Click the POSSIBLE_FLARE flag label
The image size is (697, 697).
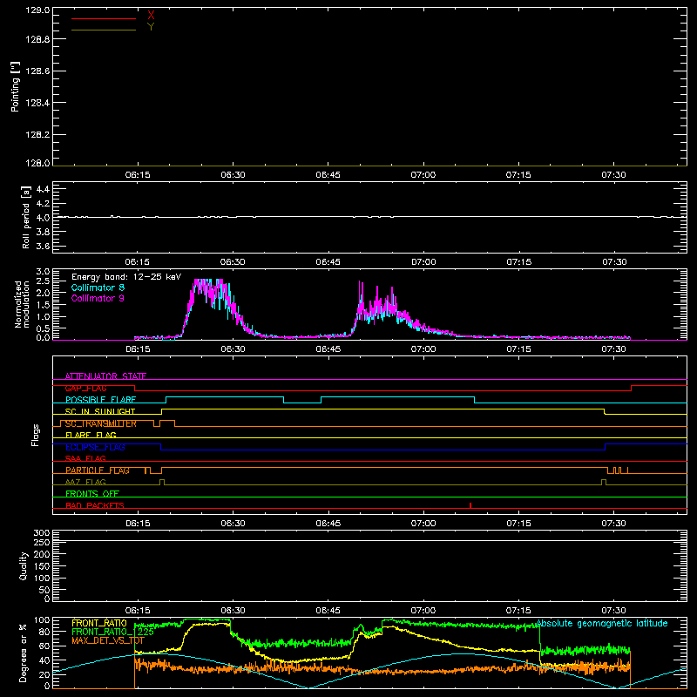pos(100,400)
